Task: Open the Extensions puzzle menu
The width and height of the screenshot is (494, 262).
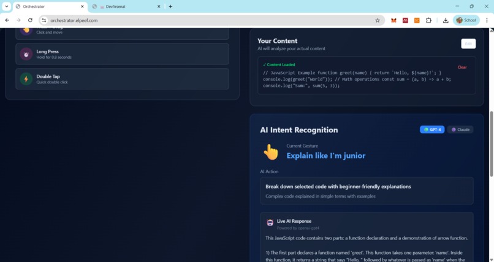Action: [428, 20]
